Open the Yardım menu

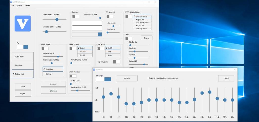[27, 6]
